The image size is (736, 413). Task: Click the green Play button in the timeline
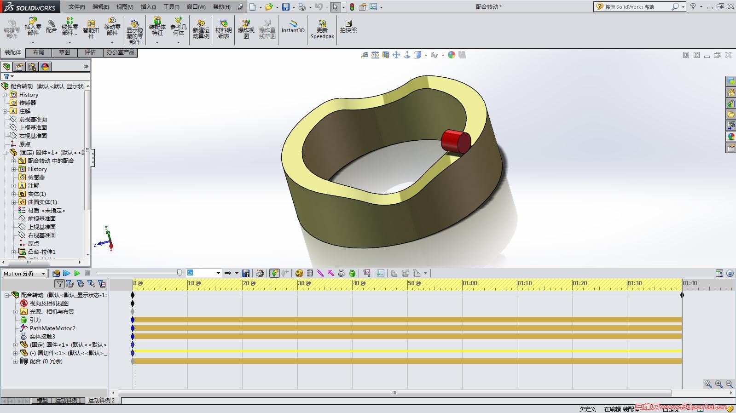pyautogui.click(x=77, y=273)
